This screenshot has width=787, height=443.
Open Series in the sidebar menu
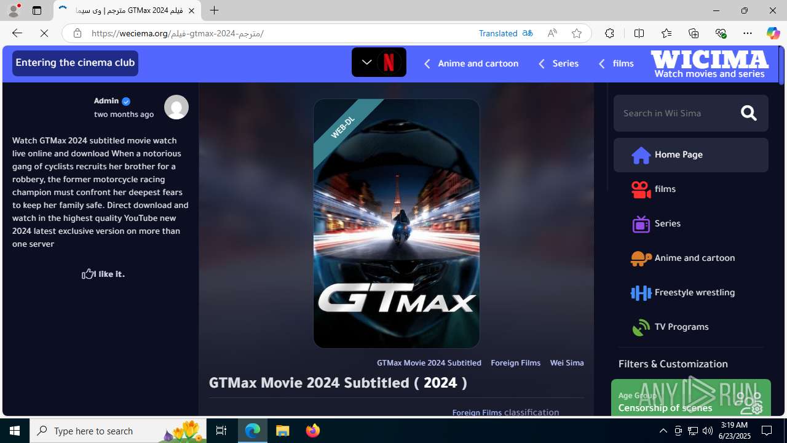pos(690,223)
